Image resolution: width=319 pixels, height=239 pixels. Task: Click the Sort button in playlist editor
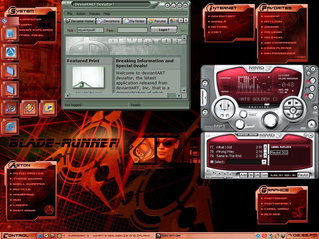pos(264,175)
